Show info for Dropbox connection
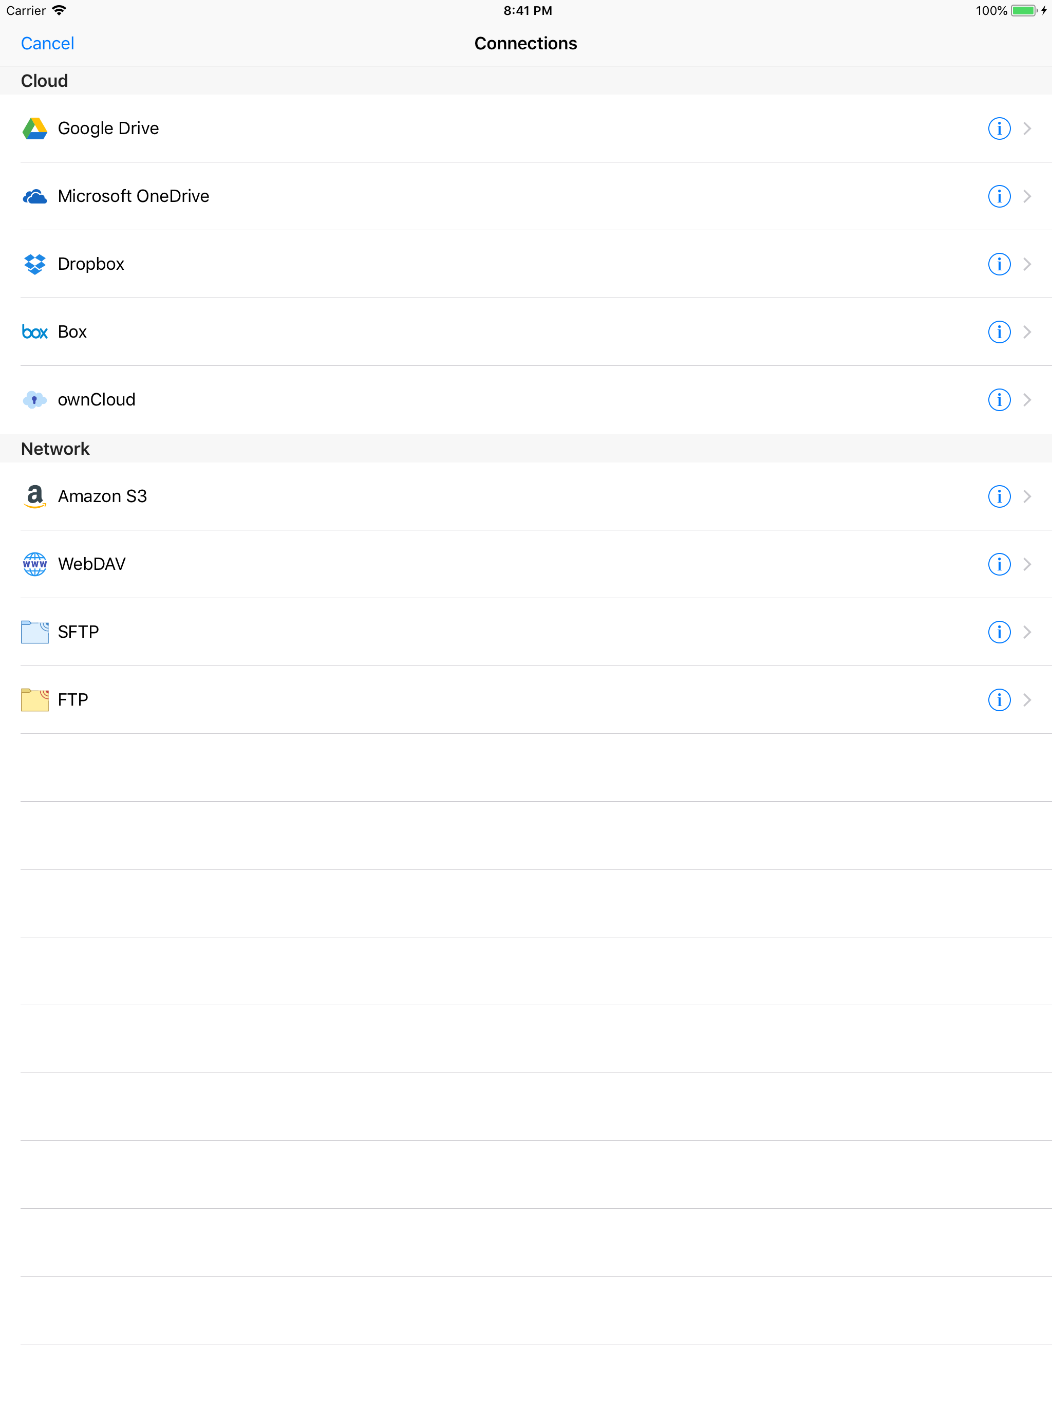The width and height of the screenshot is (1052, 1404). click(999, 264)
